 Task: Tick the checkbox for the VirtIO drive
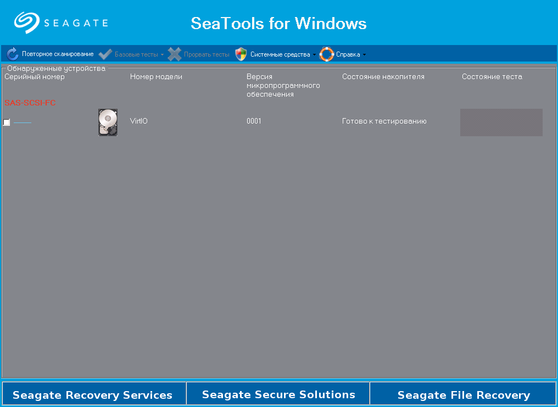point(7,122)
